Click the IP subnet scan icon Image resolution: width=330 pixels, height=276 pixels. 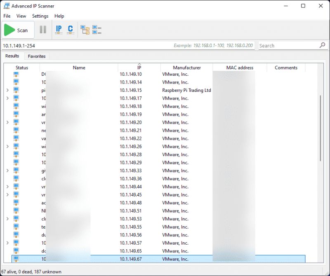pos(59,29)
